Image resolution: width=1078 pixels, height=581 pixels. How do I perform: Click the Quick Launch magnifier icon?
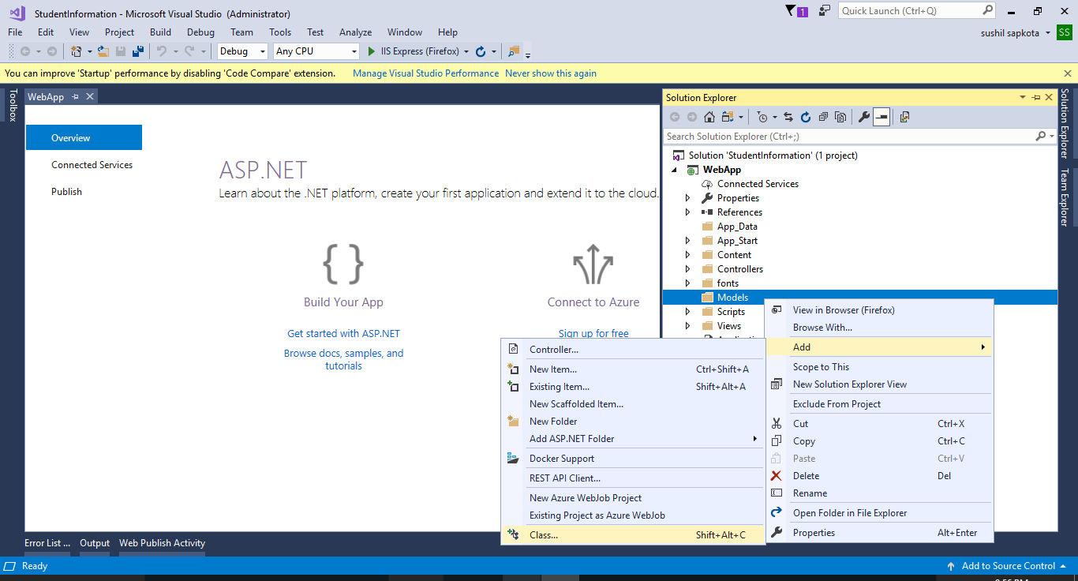point(988,11)
